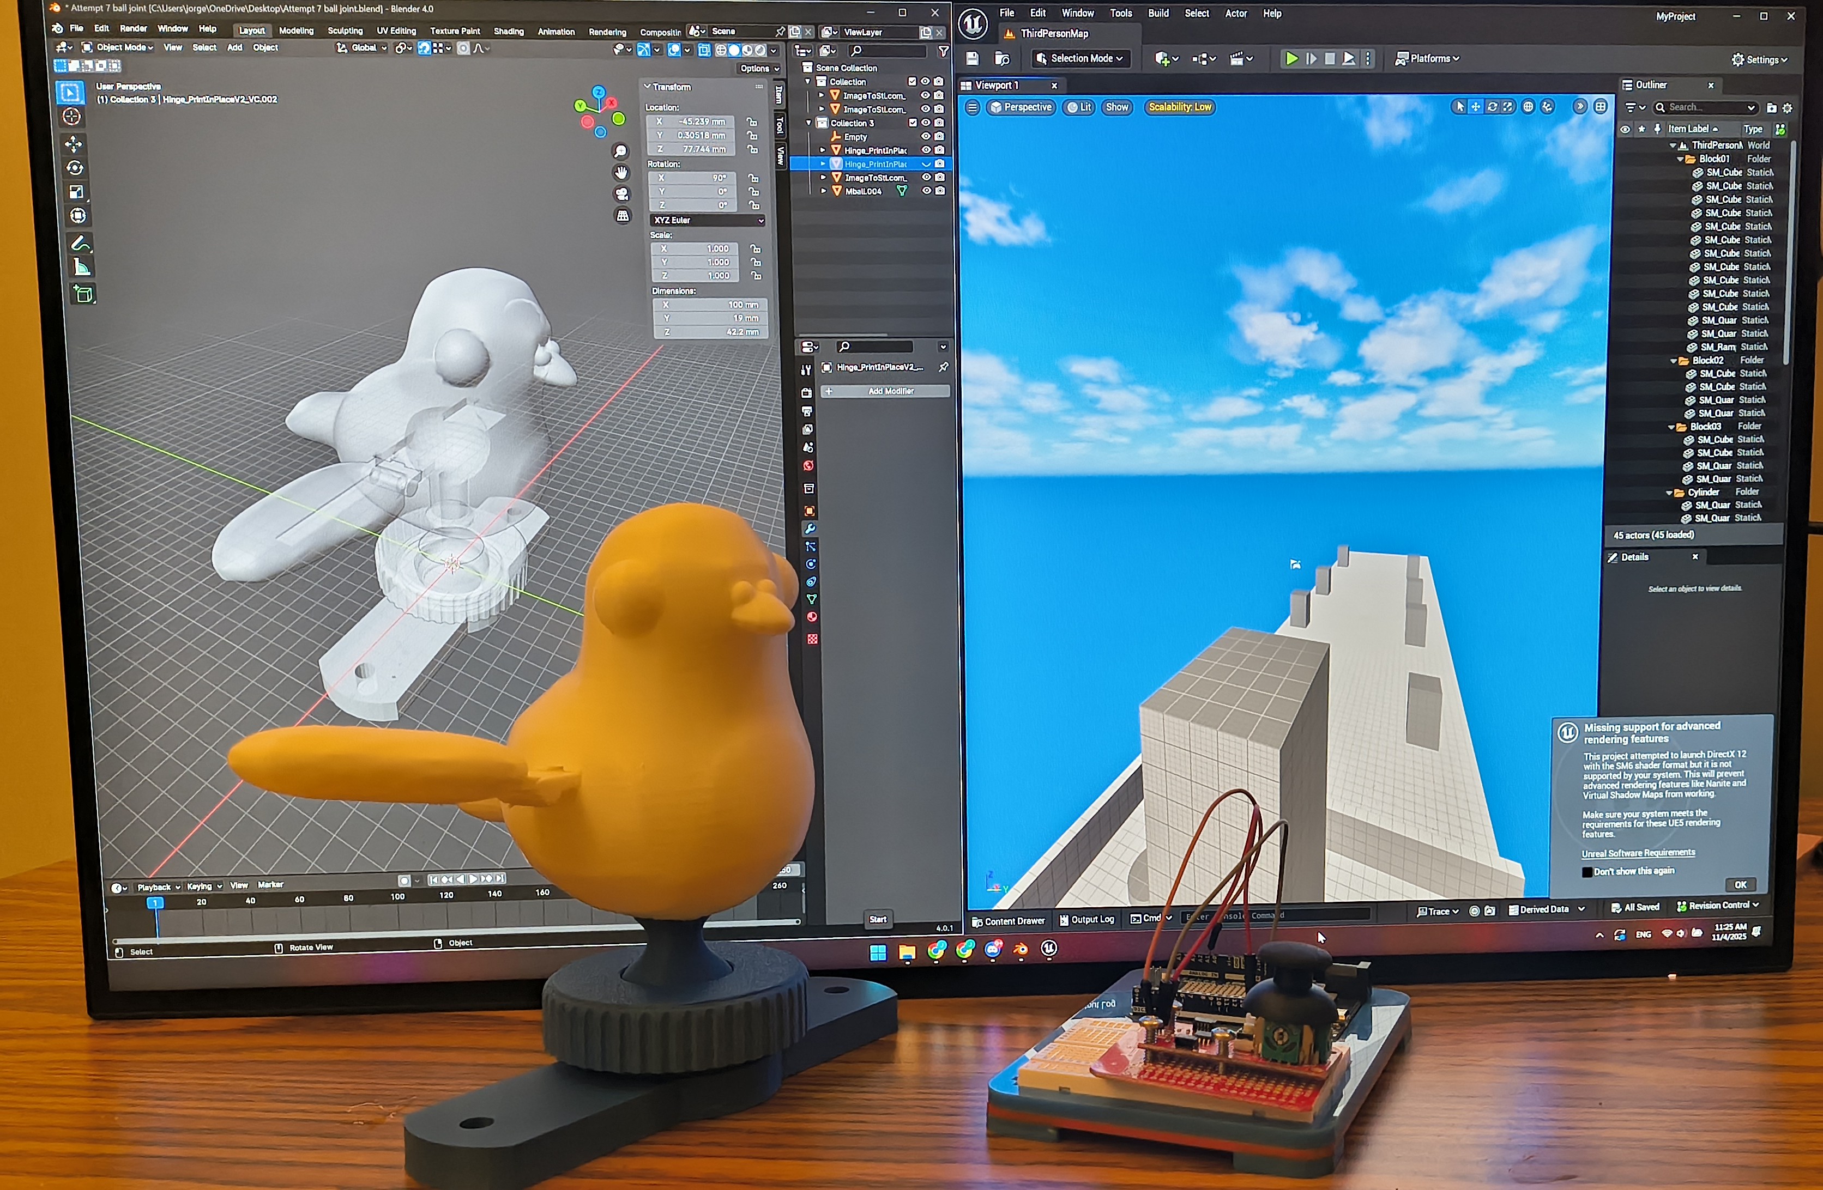Click the Add Modifier button in Blender
This screenshot has height=1190, width=1823.
click(885, 391)
